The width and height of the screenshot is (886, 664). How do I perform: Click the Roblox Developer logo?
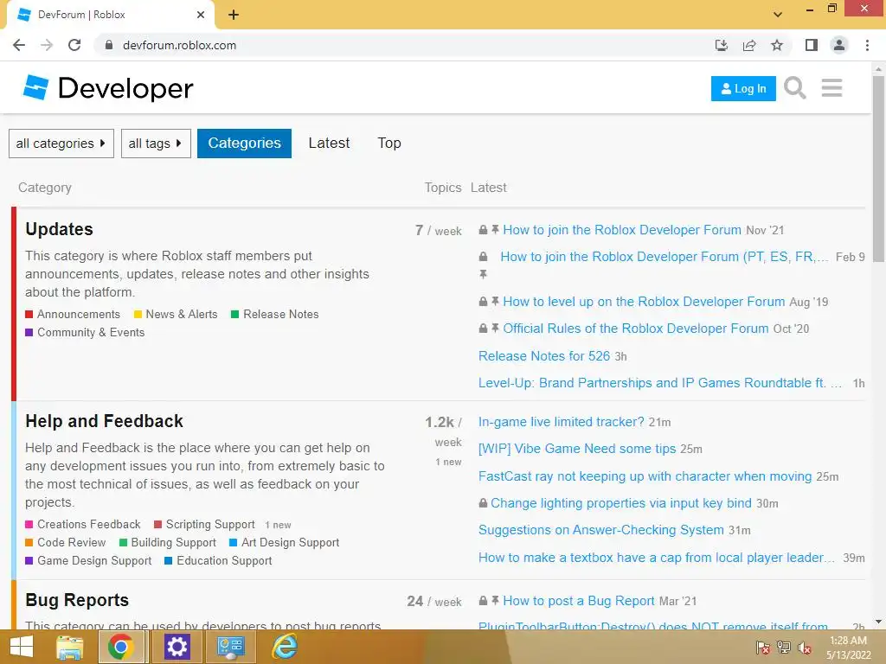[108, 88]
